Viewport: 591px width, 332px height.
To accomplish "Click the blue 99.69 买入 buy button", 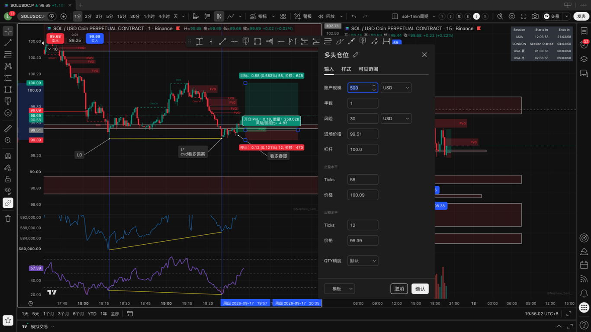I will pos(95,38).
